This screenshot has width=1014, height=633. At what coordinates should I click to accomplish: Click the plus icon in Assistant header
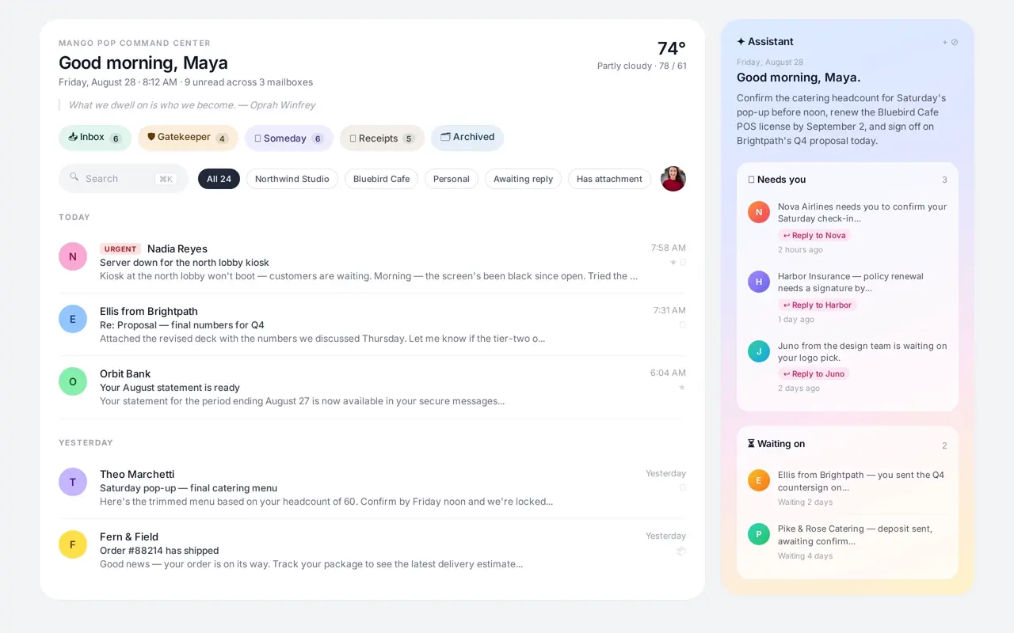pos(944,42)
